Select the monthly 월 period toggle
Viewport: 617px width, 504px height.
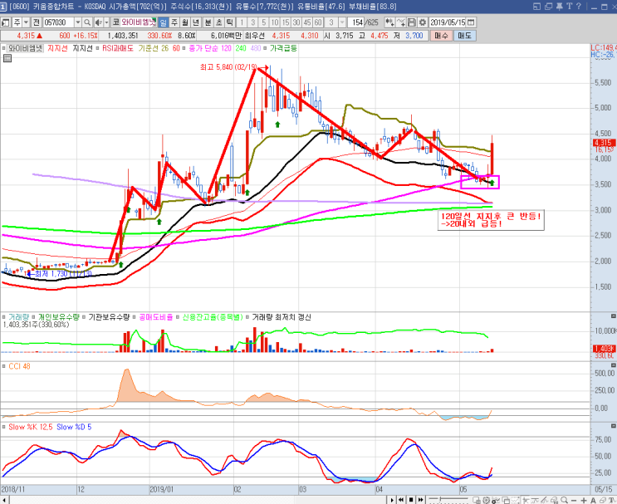point(185,22)
